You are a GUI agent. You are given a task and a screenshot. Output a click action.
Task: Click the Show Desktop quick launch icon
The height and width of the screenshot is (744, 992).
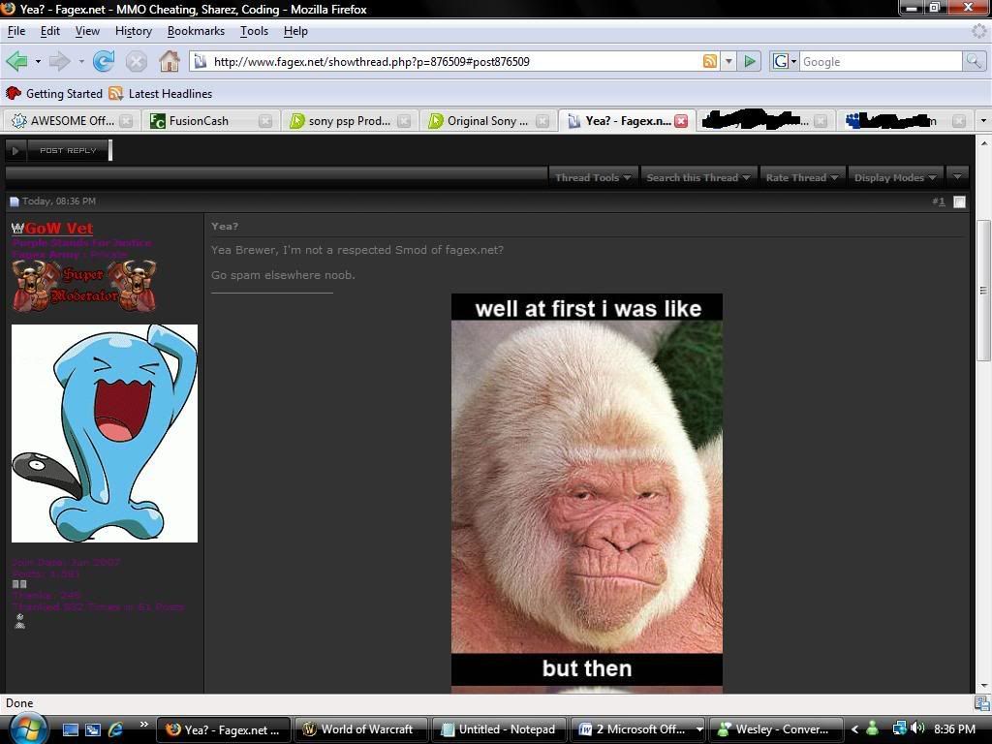coord(70,729)
